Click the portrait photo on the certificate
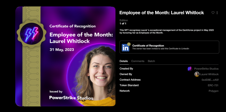The width and height of the screenshot is (226, 112). tap(92, 74)
